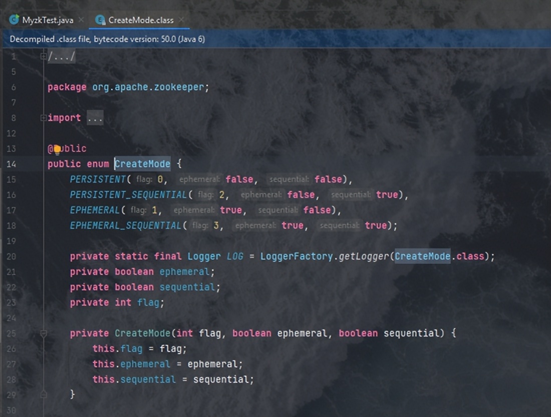Screen dimensions: 551x417
Task: Click the collapsed import ellipsis
Action: 95,118
